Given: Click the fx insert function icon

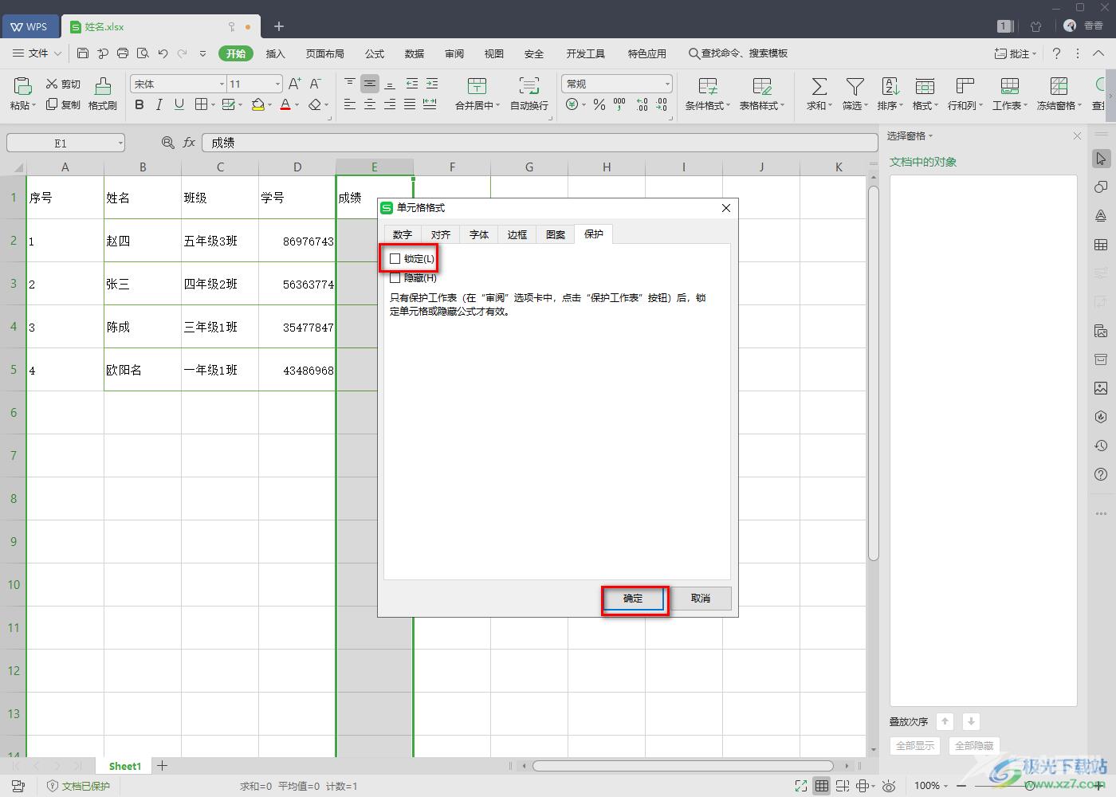Looking at the screenshot, I should [189, 143].
